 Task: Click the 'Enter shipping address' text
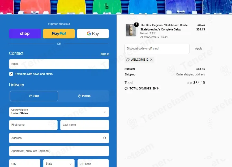coord(191,74)
